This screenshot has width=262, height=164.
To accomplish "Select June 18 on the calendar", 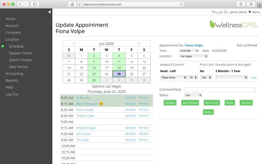I will click(119, 68).
